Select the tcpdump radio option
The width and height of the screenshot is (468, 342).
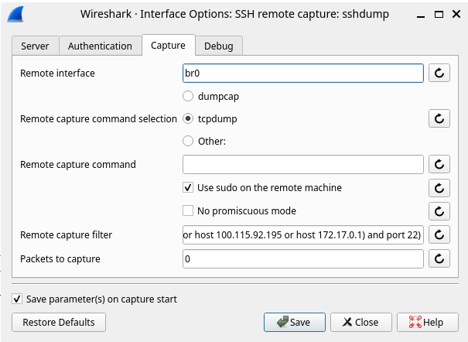point(188,119)
